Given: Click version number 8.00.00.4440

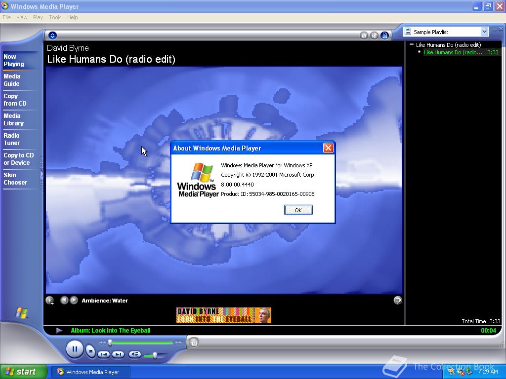Looking at the screenshot, I should [237, 185].
